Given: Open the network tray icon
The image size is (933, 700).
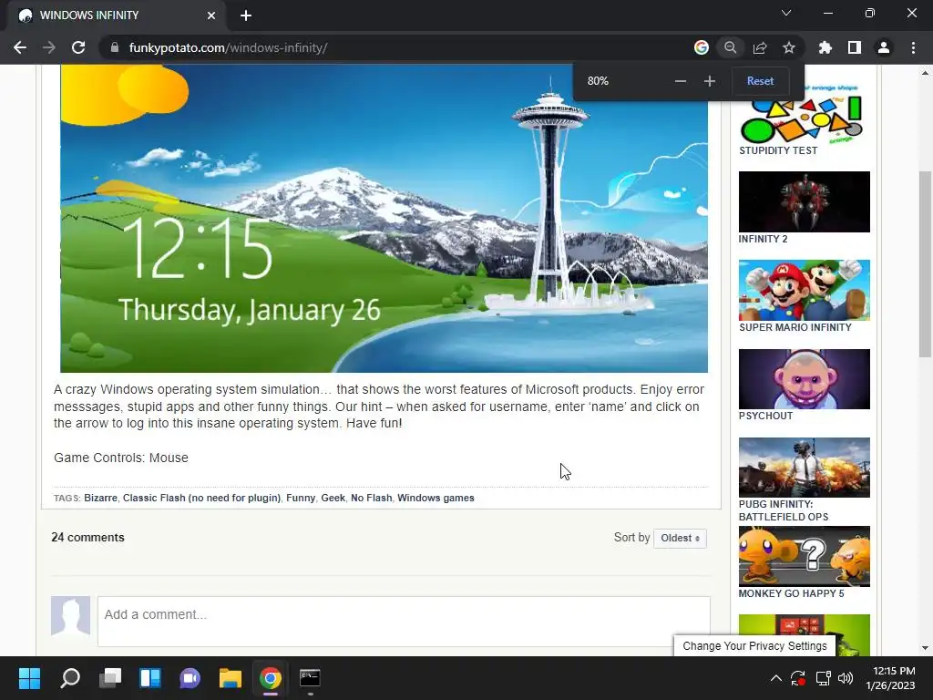Looking at the screenshot, I should point(823,678).
